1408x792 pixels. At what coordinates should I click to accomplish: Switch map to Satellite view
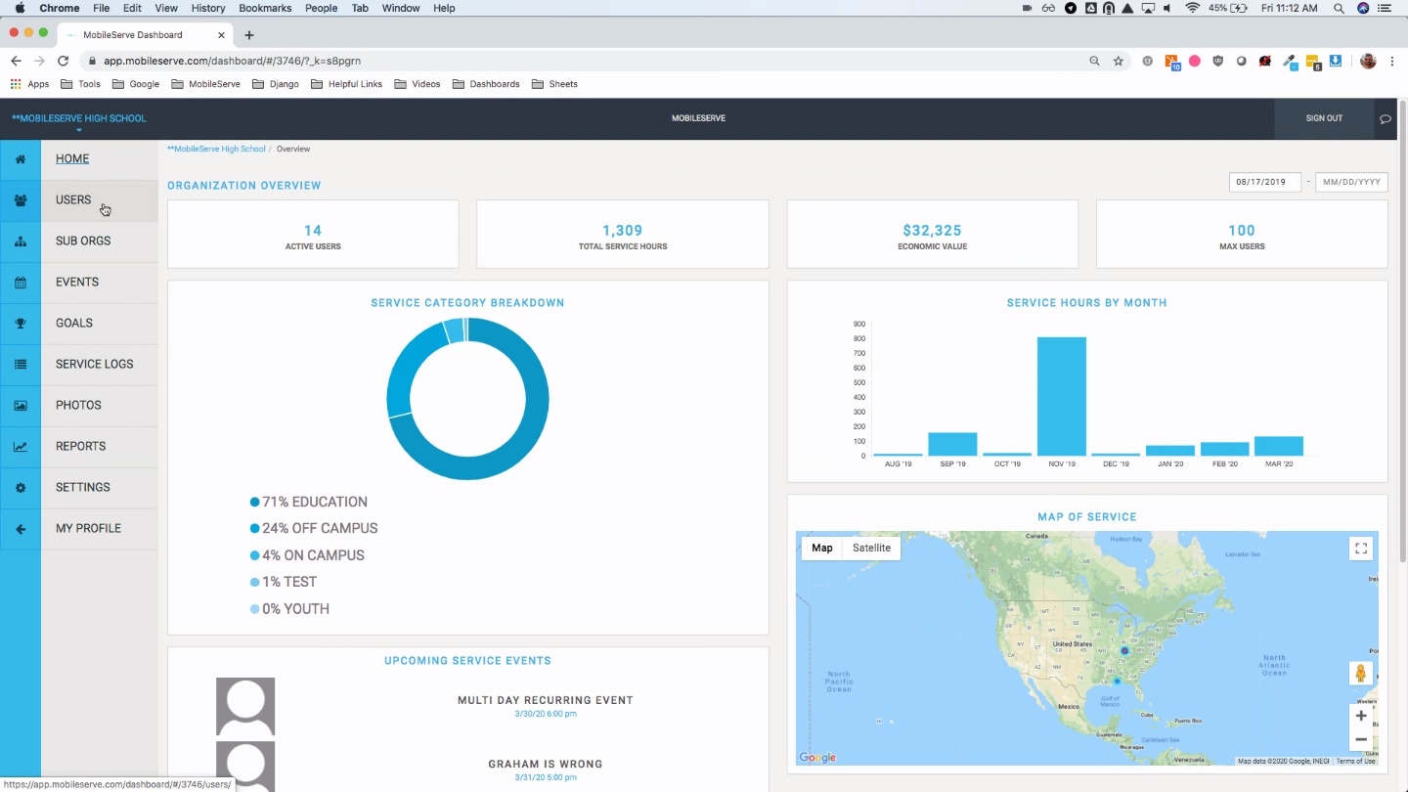871,549
